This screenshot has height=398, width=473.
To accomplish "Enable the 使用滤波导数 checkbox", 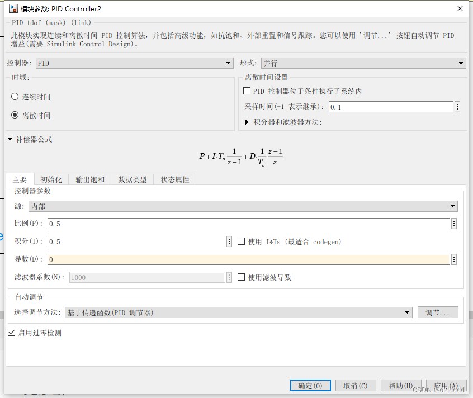I will [x=242, y=277].
